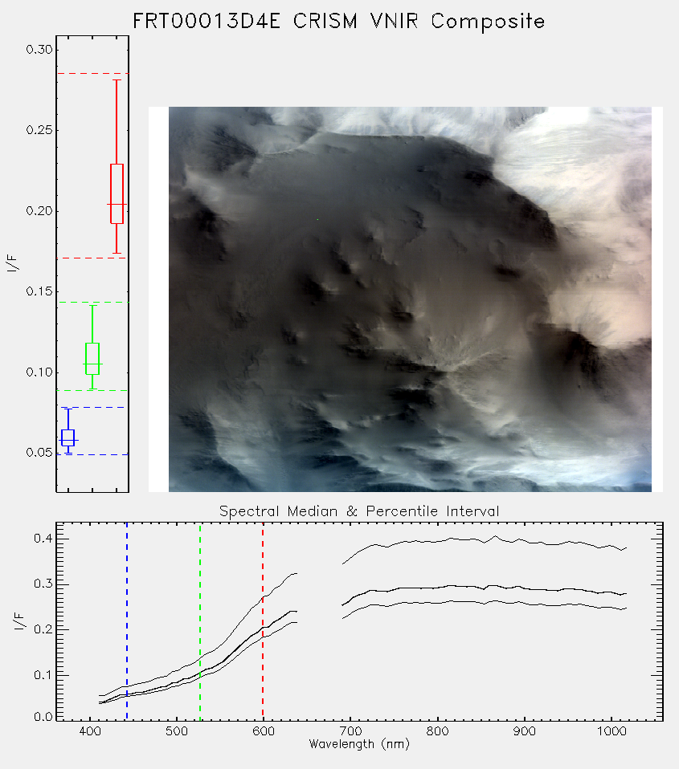The width and height of the screenshot is (679, 769).
Task: Click the 0.30 tick label on I/F axis
Action: pyautogui.click(x=39, y=50)
